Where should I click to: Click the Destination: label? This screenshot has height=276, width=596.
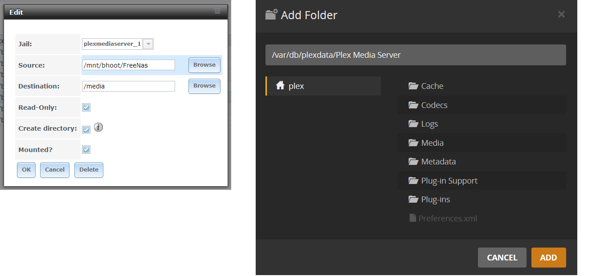pos(39,86)
